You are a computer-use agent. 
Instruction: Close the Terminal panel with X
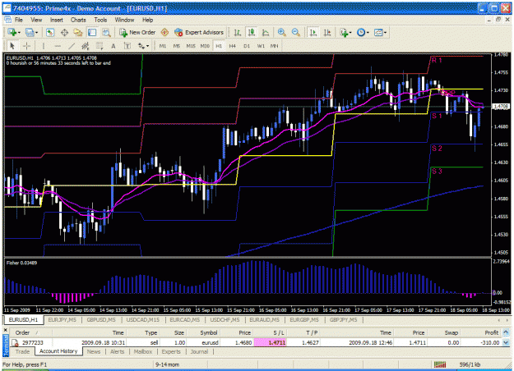pyautogui.click(x=5, y=331)
